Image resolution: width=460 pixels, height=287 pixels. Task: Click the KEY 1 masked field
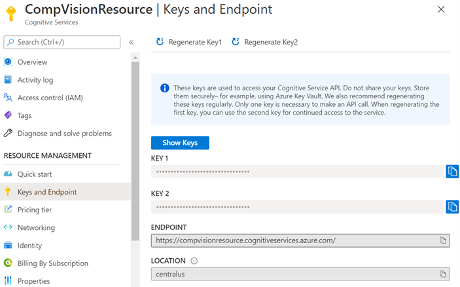click(x=297, y=172)
